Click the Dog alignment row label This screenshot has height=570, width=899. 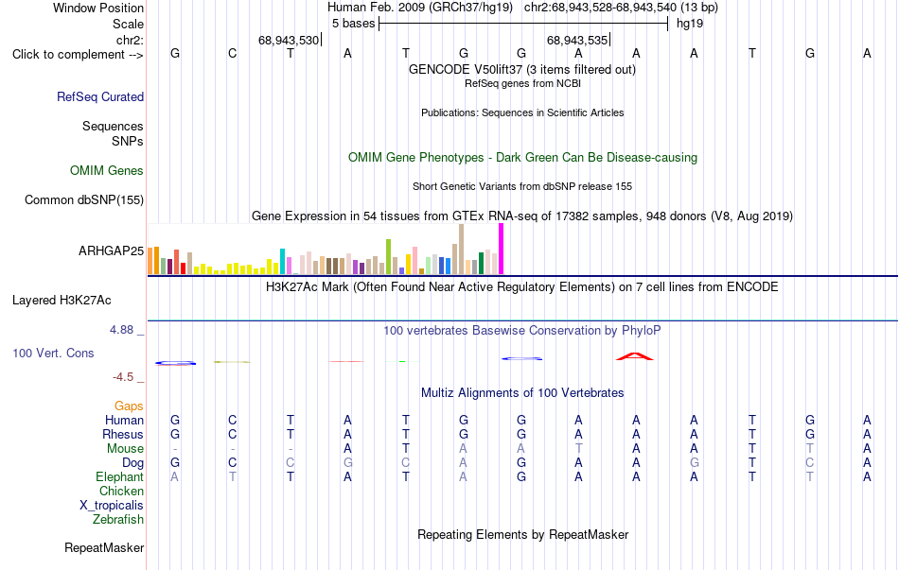(132, 463)
